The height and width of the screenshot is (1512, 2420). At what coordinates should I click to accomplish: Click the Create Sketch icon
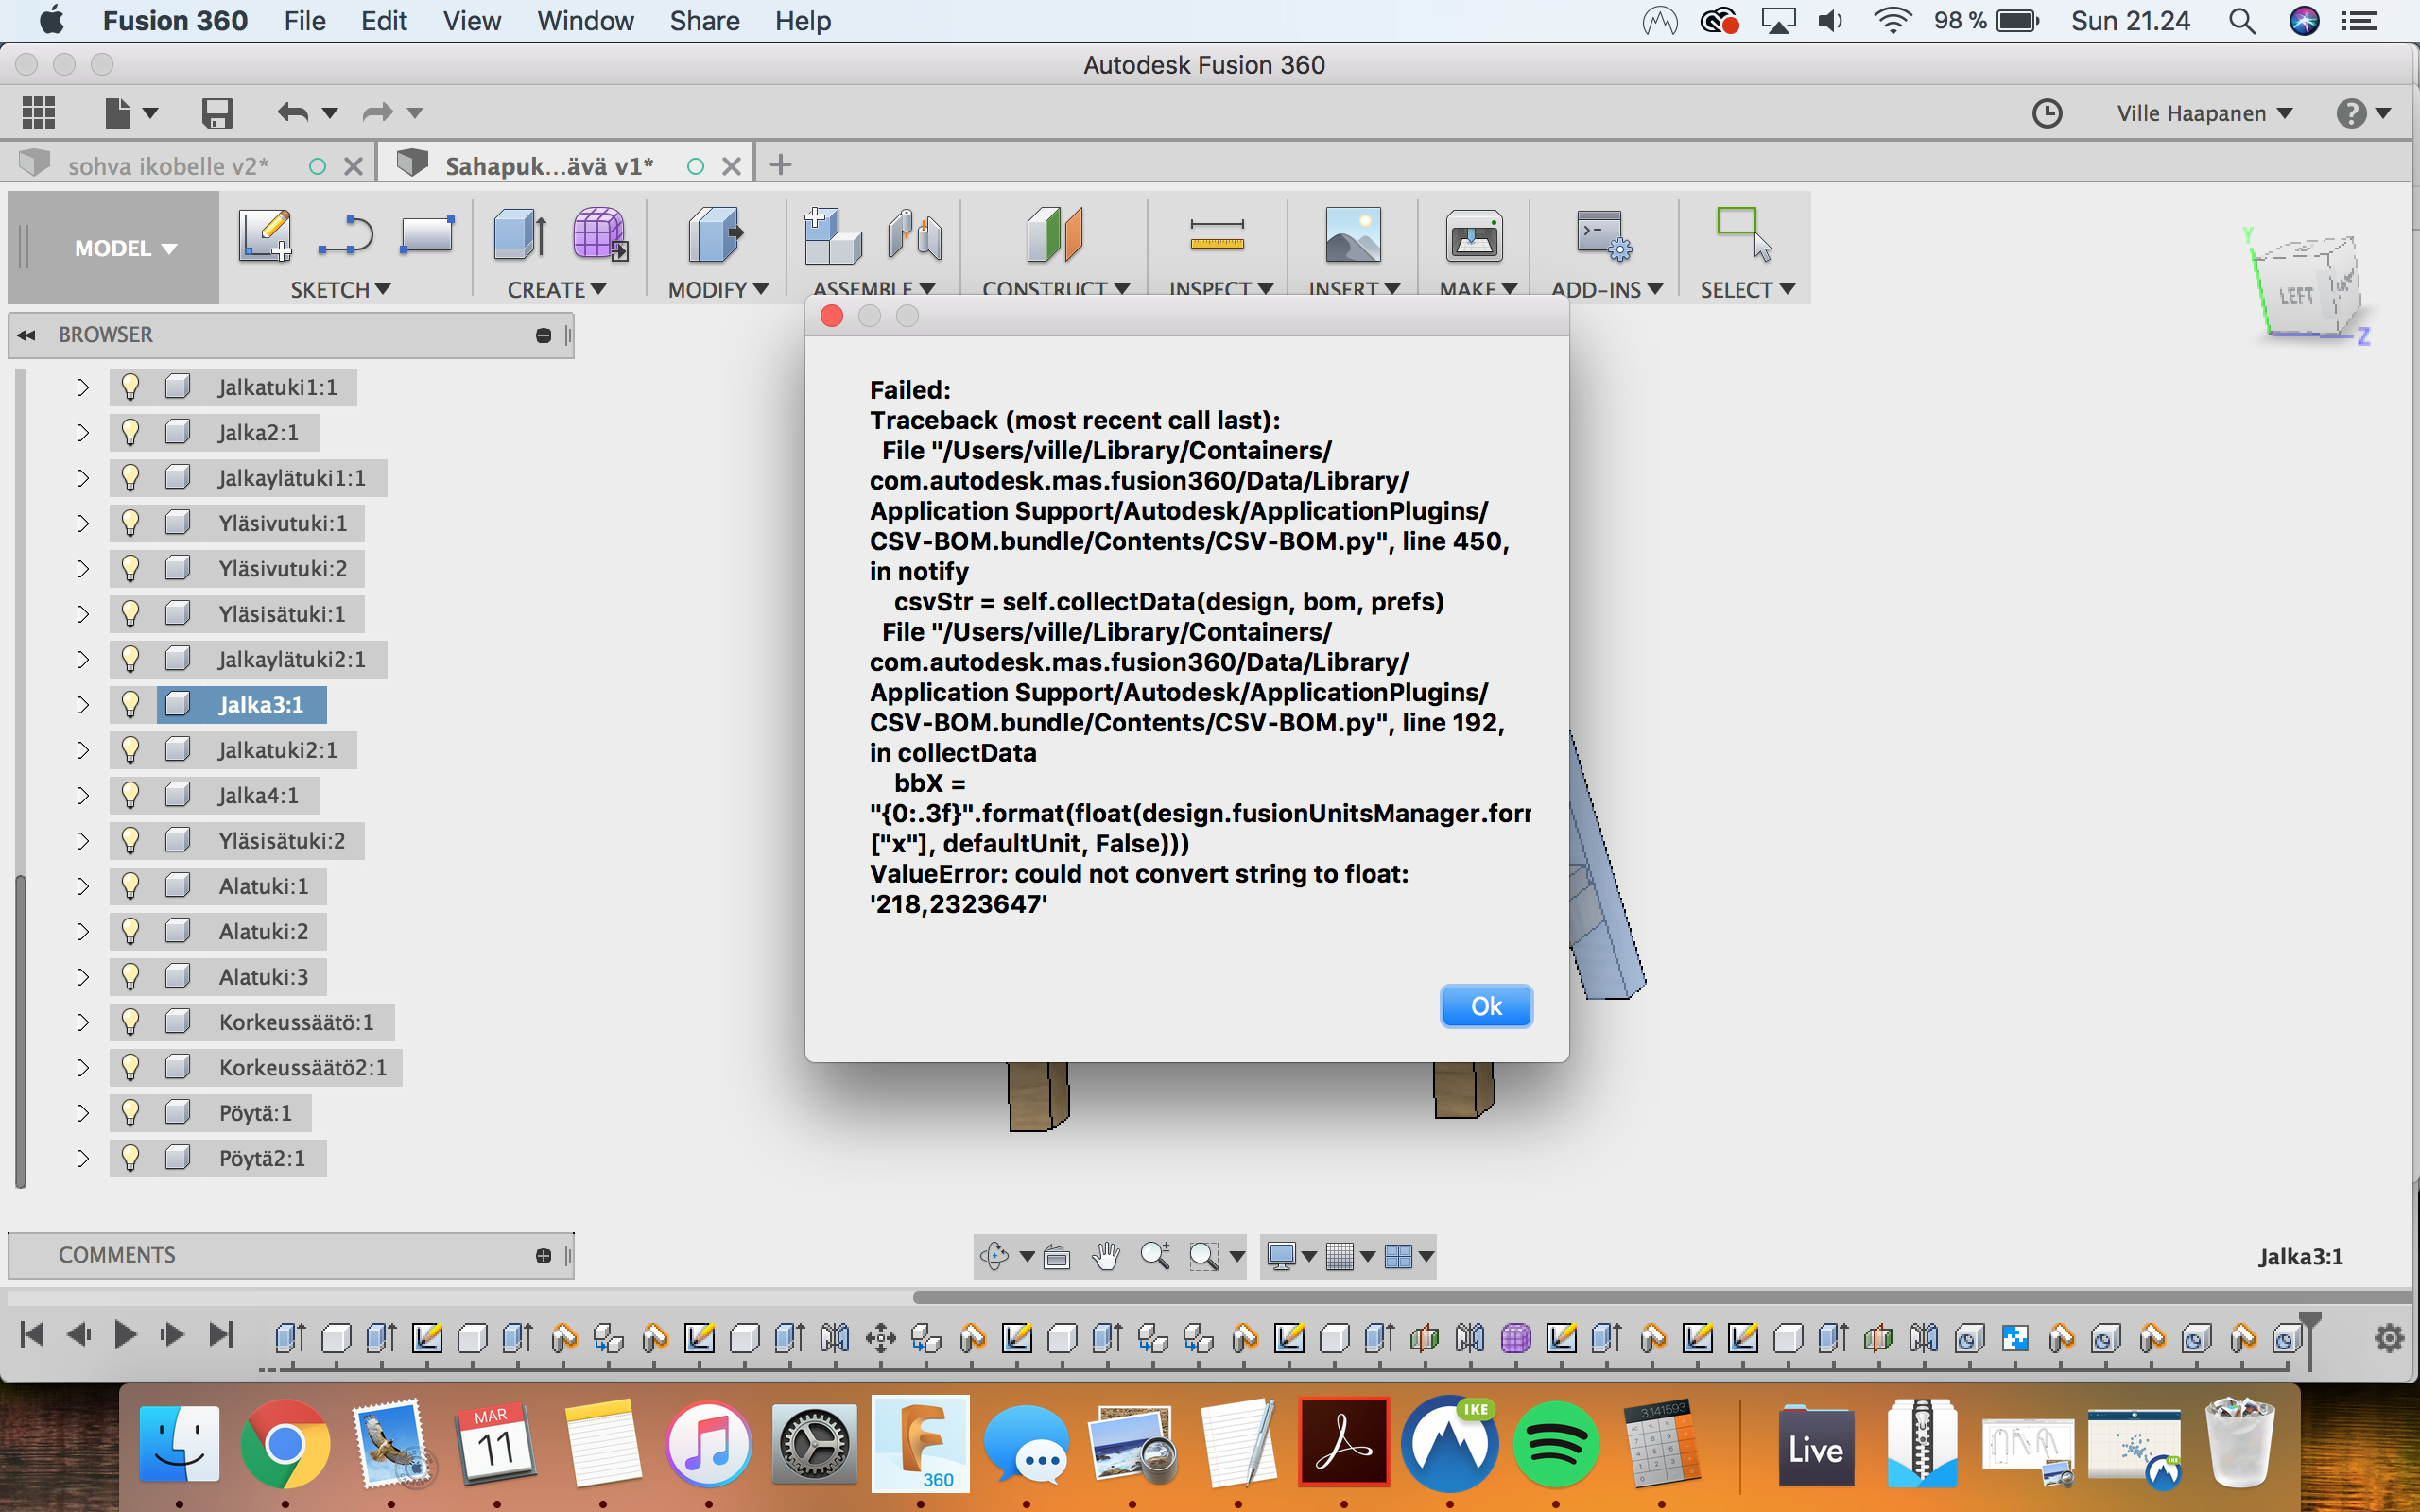point(265,236)
